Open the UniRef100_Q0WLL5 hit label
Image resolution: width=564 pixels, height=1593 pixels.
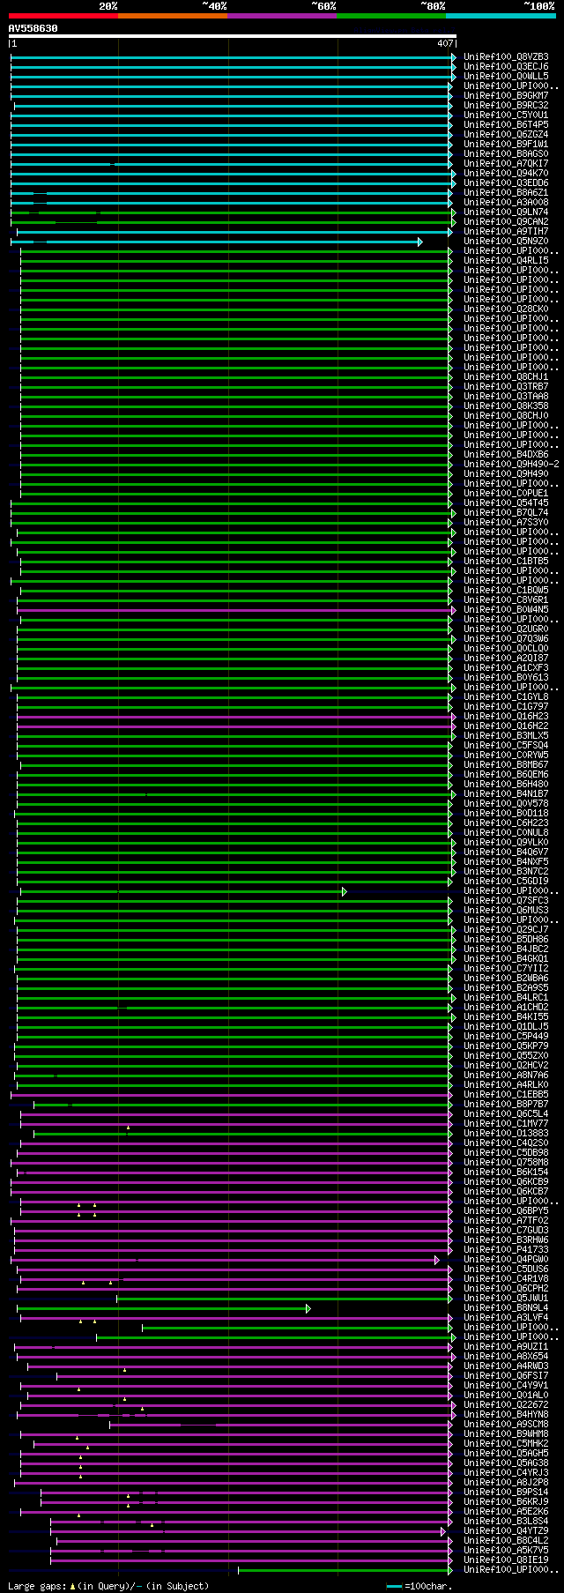[x=506, y=77]
